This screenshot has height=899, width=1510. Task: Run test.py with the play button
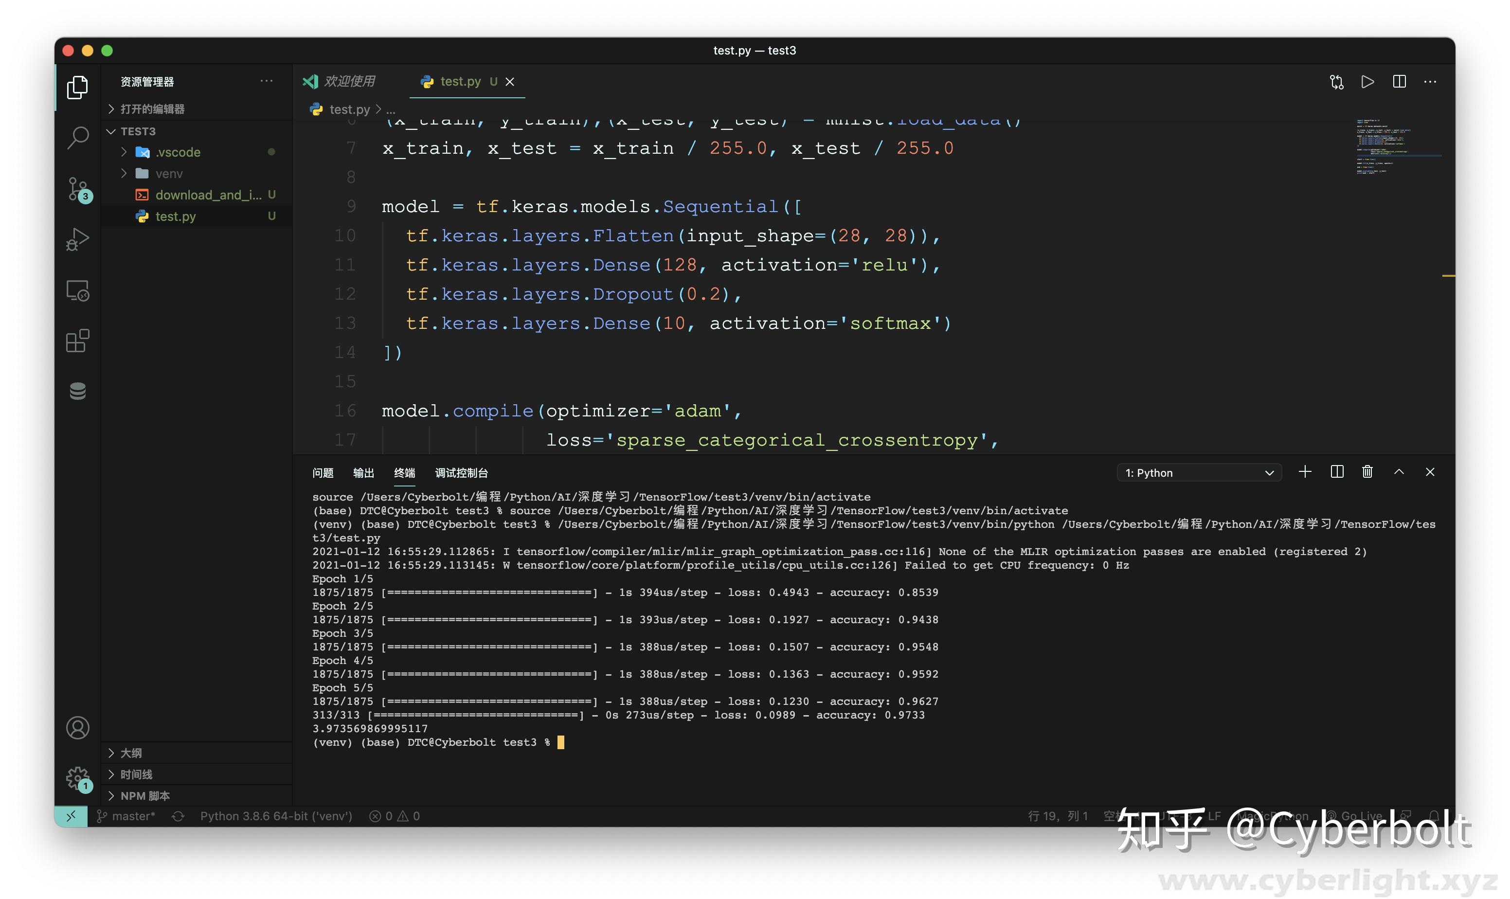1367,82
